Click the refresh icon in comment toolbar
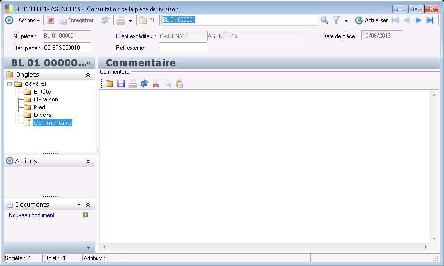 point(144,84)
